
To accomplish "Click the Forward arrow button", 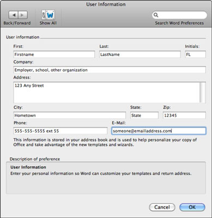I will [23, 15].
